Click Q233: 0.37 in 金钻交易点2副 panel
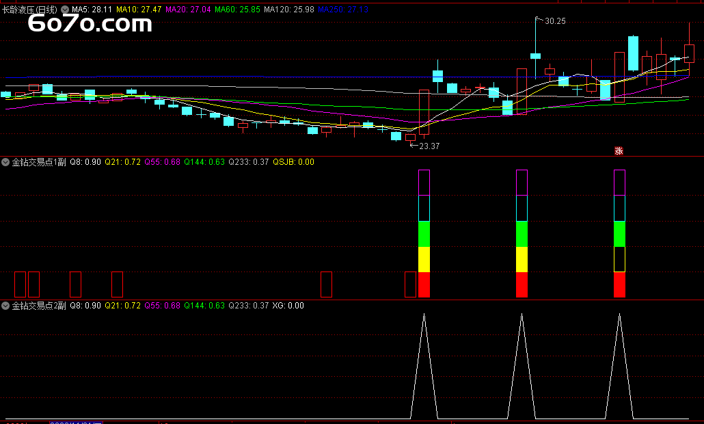This screenshot has height=424, width=704. point(249,306)
